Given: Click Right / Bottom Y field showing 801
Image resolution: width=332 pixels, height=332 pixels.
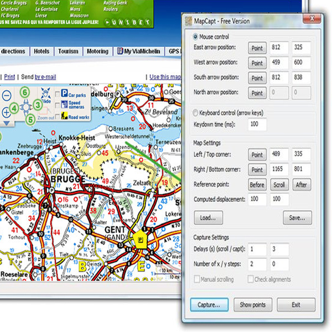Looking at the screenshot, I should 302,169.
